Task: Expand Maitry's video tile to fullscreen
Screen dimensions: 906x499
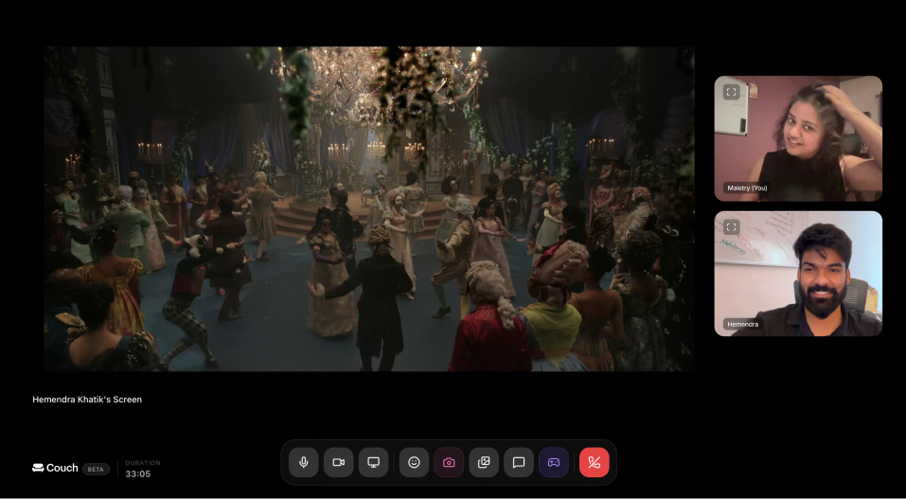Action: tap(732, 92)
